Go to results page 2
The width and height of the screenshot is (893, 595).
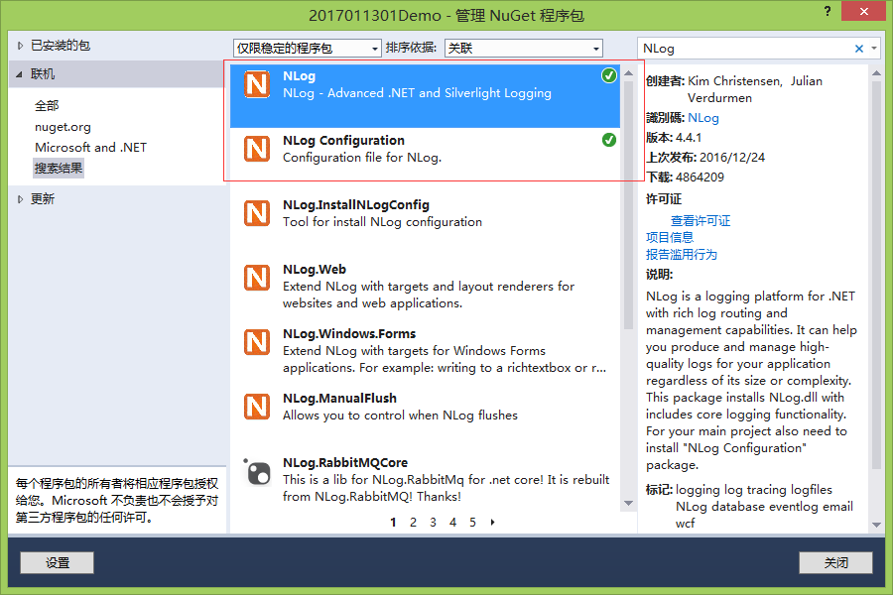(413, 523)
